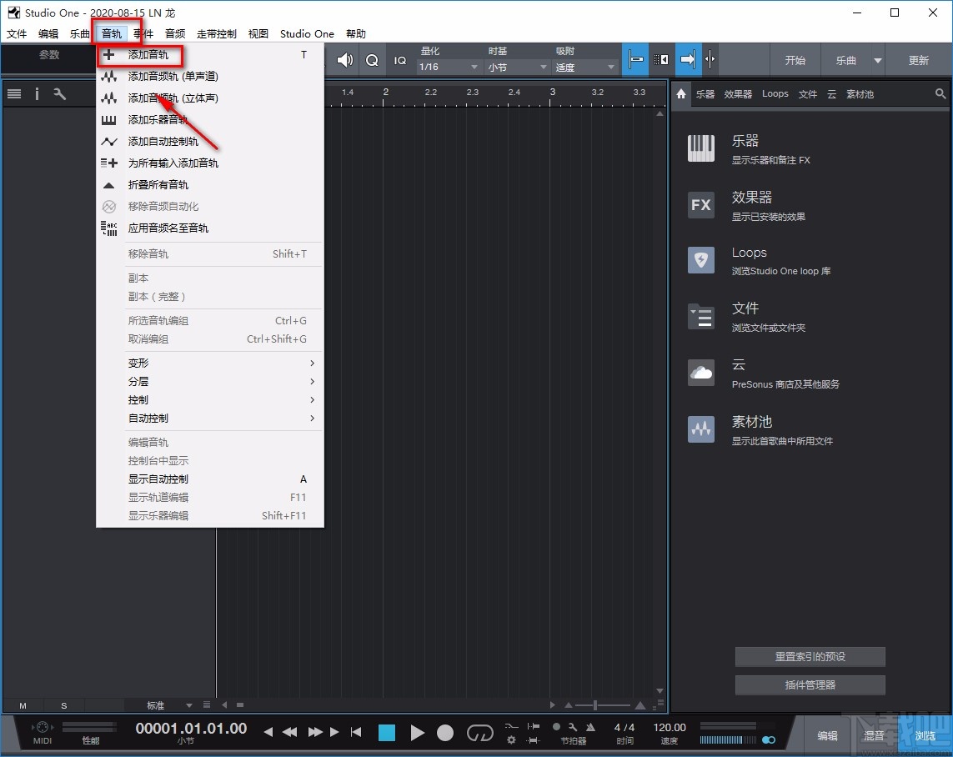953x757 pixels.
Task: Click the 插件管理器 button
Action: tap(810, 684)
